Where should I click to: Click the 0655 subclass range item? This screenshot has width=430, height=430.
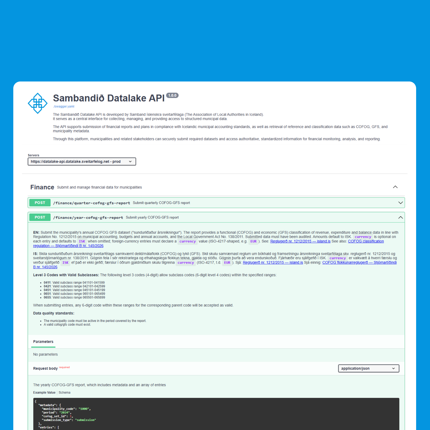(x=74, y=297)
